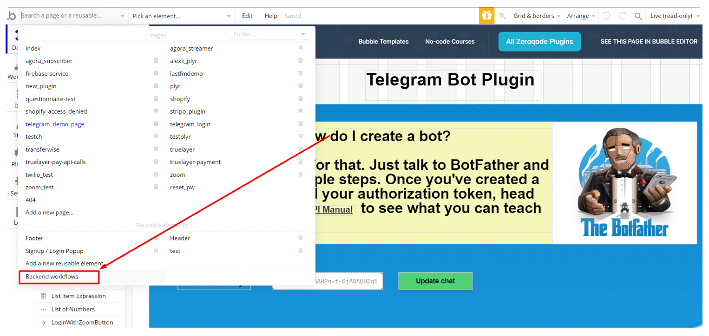Image resolution: width=709 pixels, height=336 pixels.
Task: Open the Folder dropdown in pages list
Action: tap(269, 34)
